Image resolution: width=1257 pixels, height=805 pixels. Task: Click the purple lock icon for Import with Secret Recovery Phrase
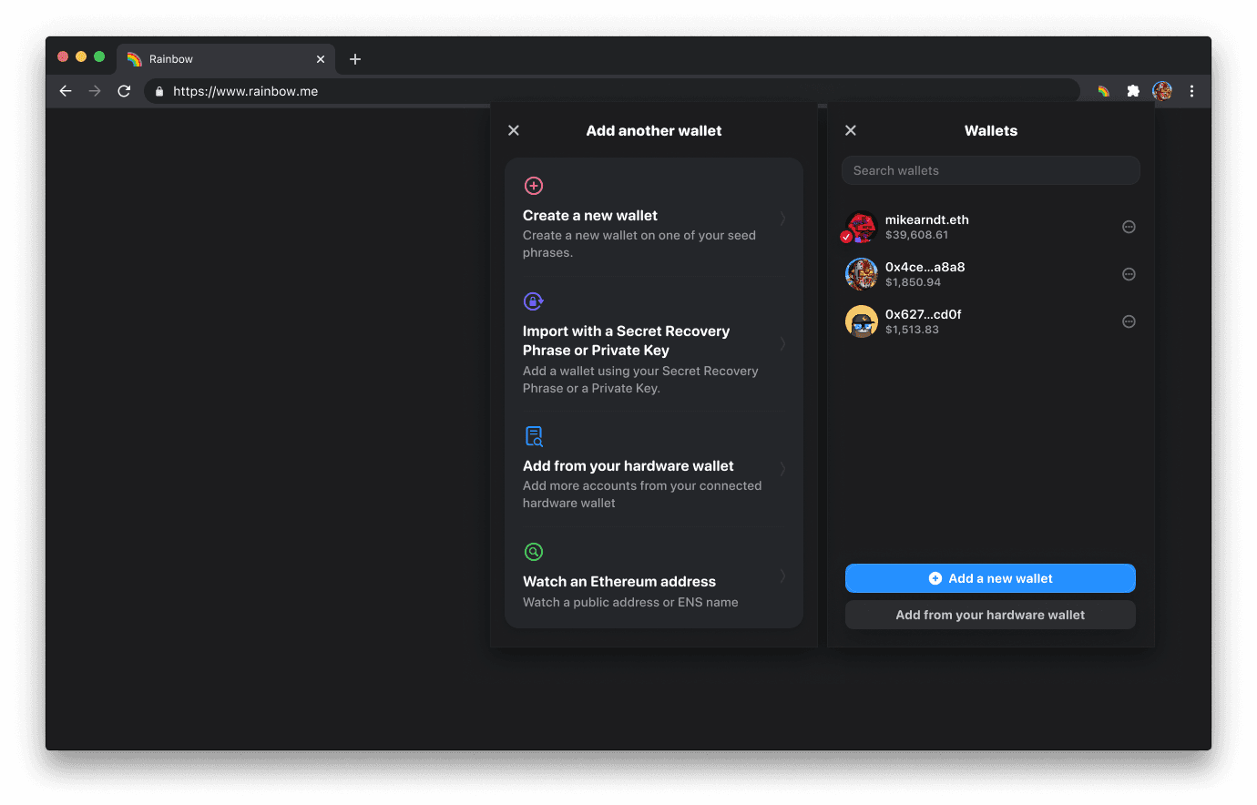pyautogui.click(x=534, y=301)
